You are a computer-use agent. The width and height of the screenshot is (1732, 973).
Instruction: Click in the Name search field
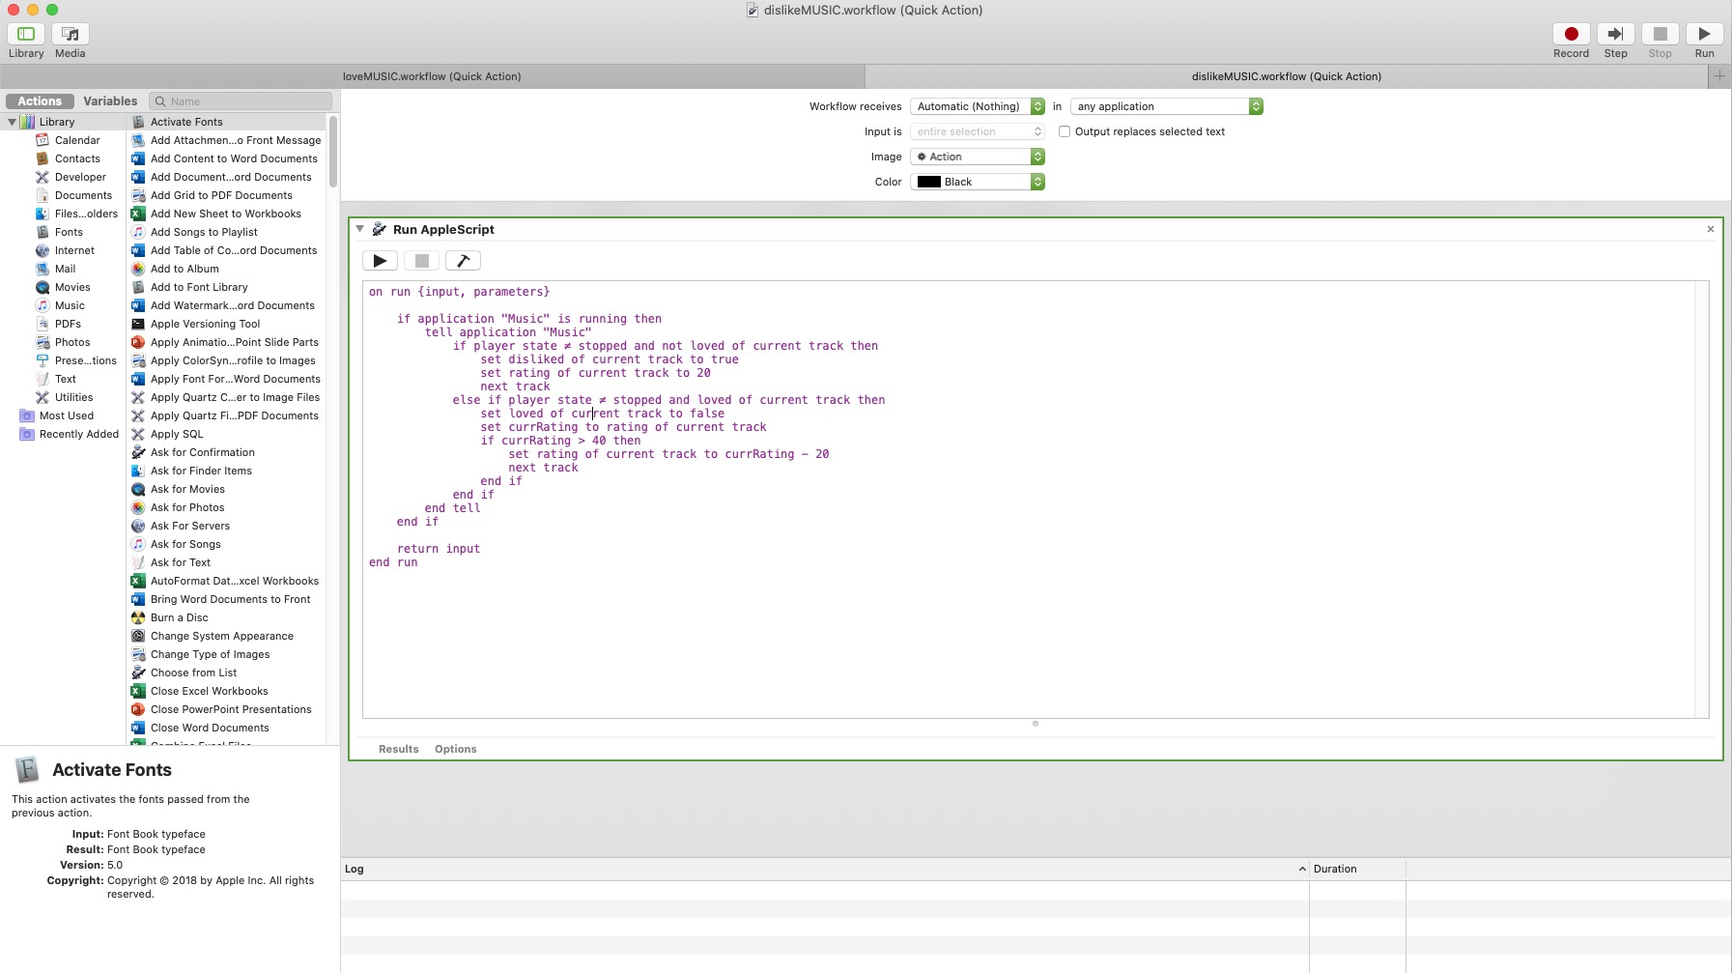[241, 101]
